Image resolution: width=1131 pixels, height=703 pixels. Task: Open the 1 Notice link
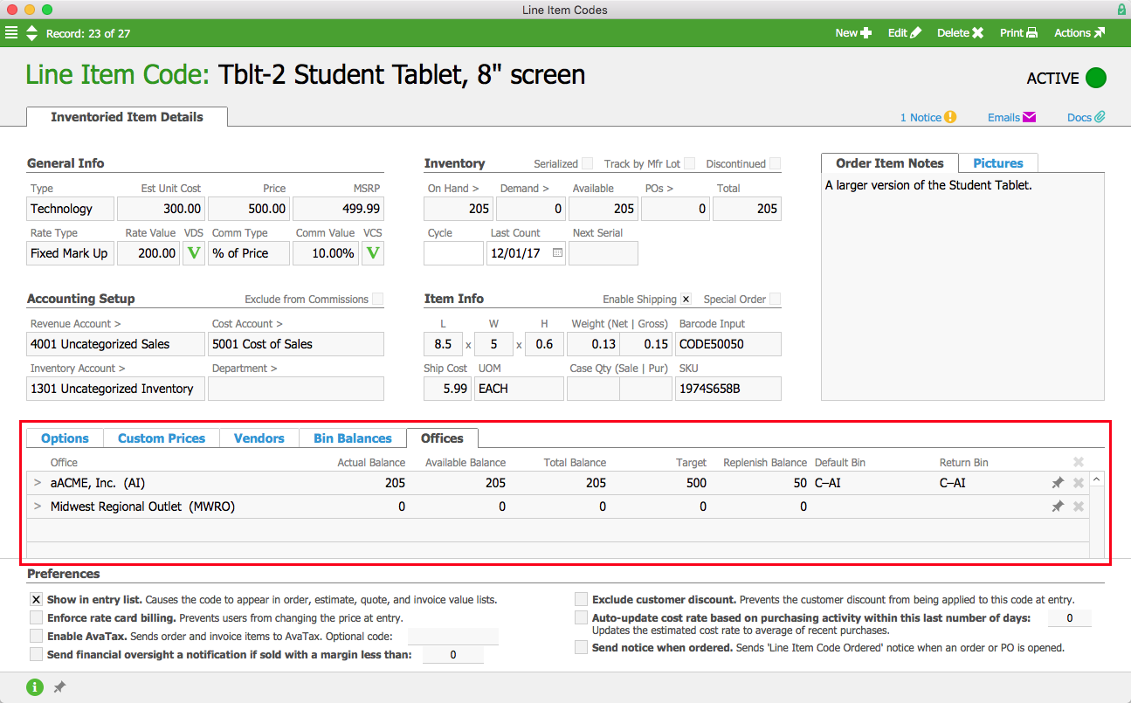click(928, 117)
